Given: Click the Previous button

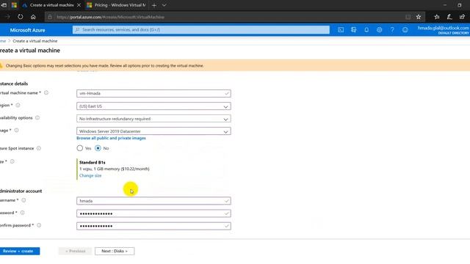Looking at the screenshot, I should [x=75, y=251].
